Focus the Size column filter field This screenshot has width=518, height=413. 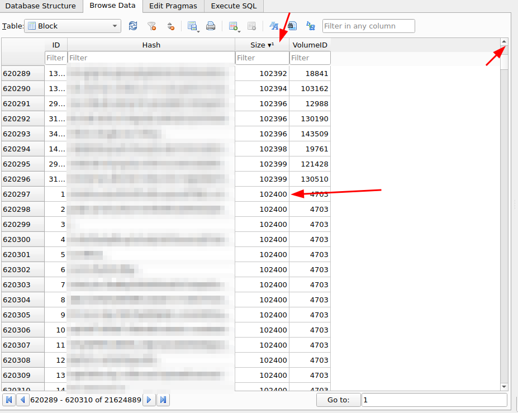(262, 58)
